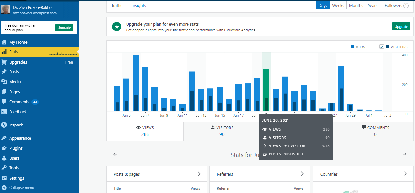
Task: Click the Settings icon in sidebar
Action: (x=4, y=178)
